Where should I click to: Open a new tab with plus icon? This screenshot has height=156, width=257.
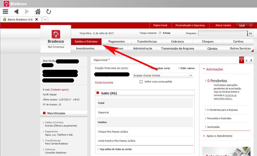click(45, 19)
